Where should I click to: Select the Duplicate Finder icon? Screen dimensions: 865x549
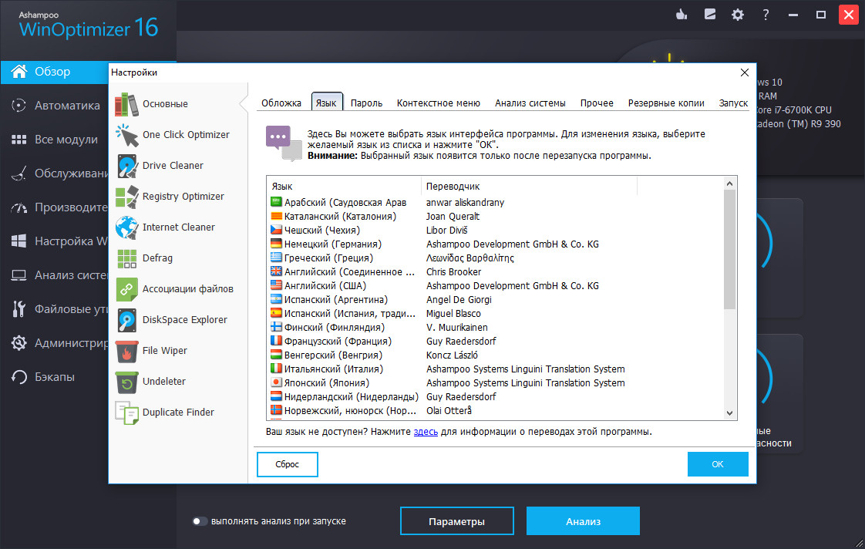click(x=126, y=413)
